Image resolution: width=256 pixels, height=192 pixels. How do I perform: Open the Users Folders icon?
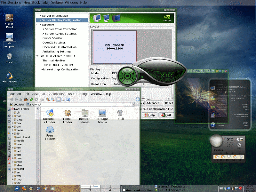pyautogui.click(x=50, y=133)
